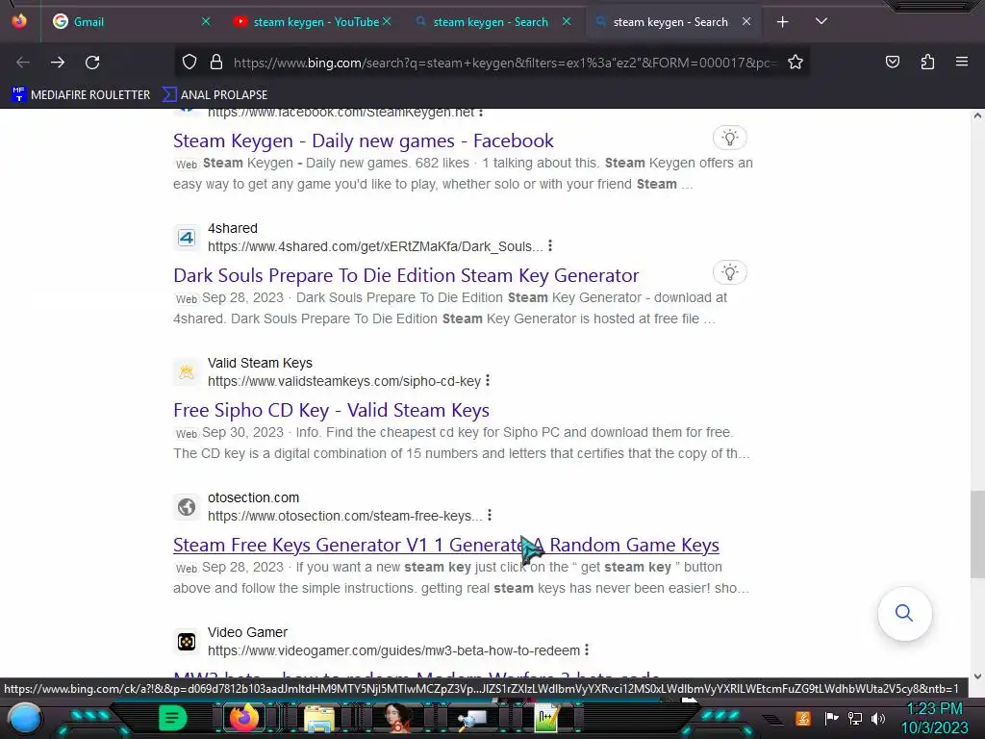Click the scrollbar down arrow
Image resolution: width=985 pixels, height=739 pixels.
(x=977, y=676)
